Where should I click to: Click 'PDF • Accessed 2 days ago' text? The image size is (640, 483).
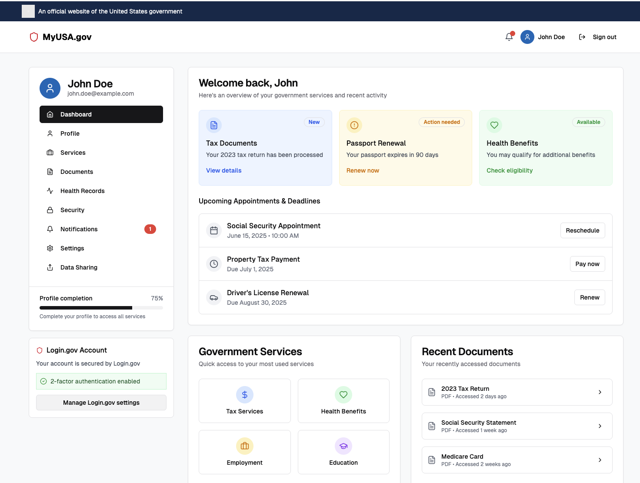click(x=474, y=396)
